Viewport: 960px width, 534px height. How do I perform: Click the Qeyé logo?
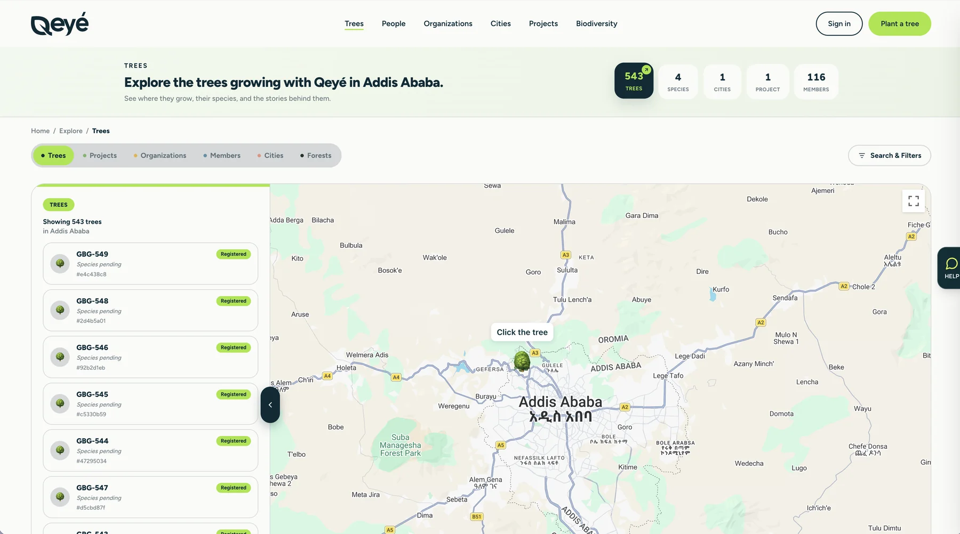60,24
